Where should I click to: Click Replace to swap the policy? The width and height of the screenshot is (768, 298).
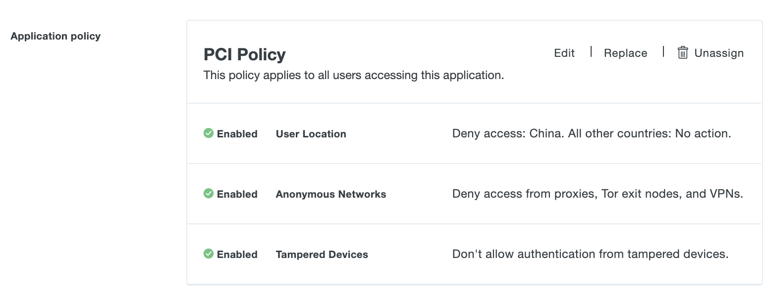625,52
